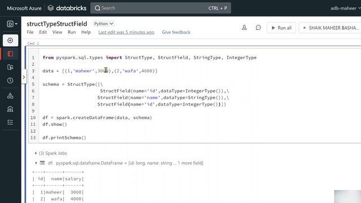The image size is (361, 203).
Task: Click the salary column header in output
Action: point(73,179)
